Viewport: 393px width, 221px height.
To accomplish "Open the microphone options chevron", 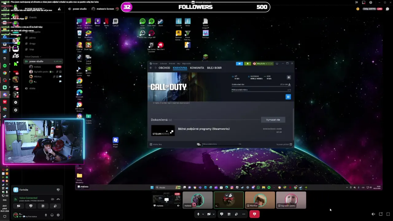I will pos(203,214).
